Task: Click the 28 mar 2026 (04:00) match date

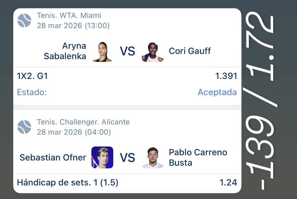Action: tap(74, 132)
